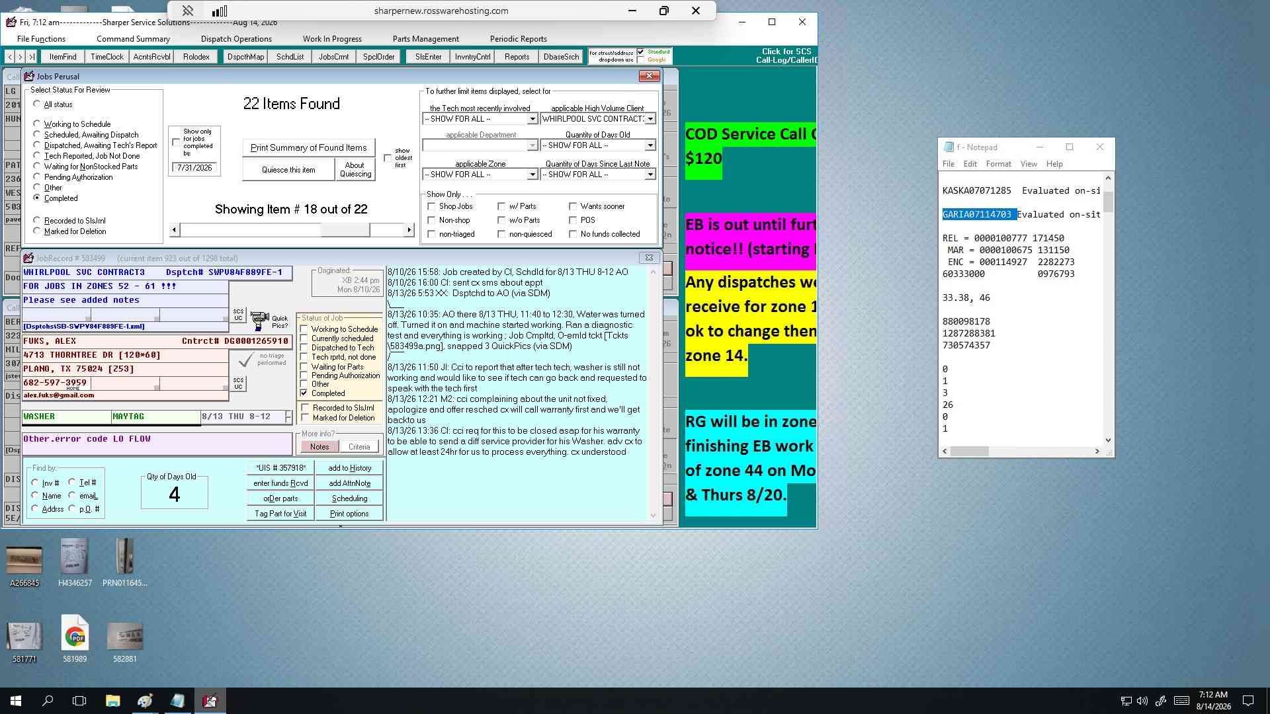Click the signal bars icon in browser bar

click(x=220, y=11)
